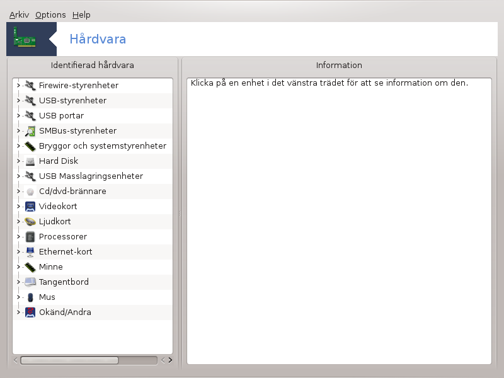Screen dimensions: 504x378
Task: Expand the Ljudkort tree node
Action: pyautogui.click(x=18, y=222)
